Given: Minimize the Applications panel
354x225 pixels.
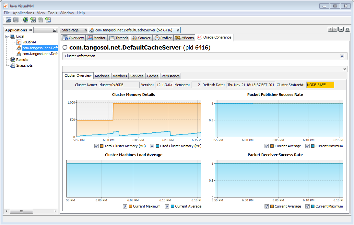Looking at the screenshot, I should (55, 30).
